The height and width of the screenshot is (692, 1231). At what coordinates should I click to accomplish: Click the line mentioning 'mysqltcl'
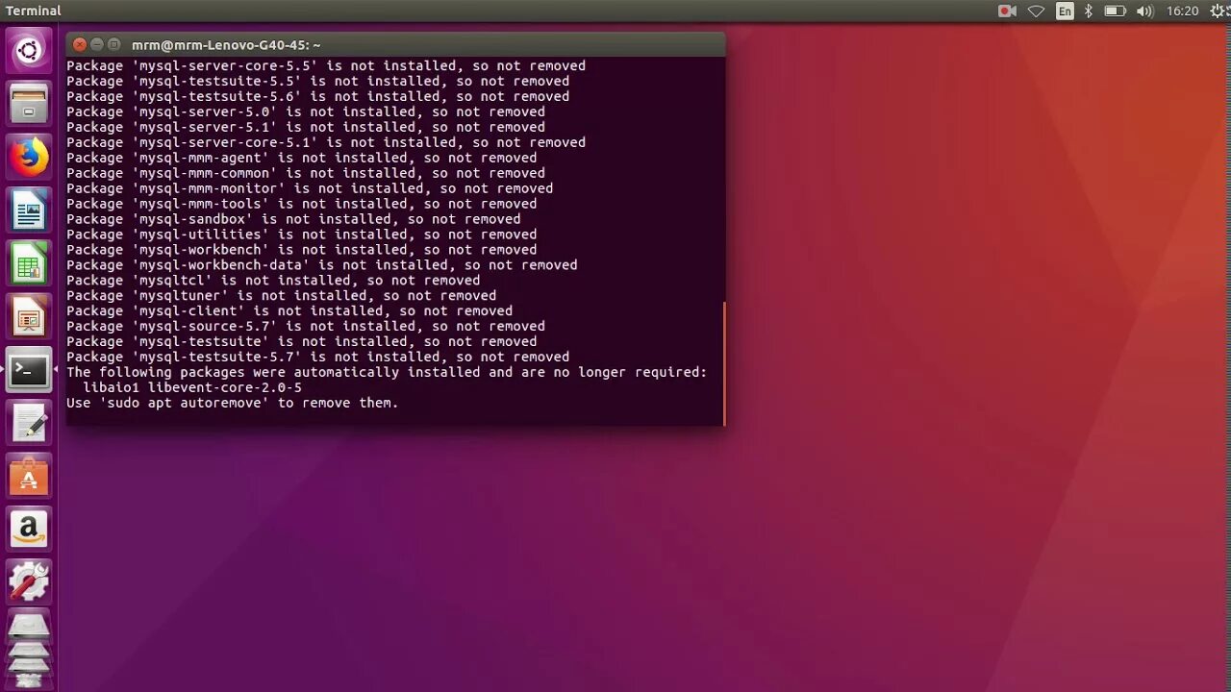pos(273,280)
